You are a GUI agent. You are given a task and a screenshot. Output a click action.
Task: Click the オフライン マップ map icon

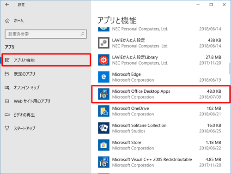[x=7, y=88]
